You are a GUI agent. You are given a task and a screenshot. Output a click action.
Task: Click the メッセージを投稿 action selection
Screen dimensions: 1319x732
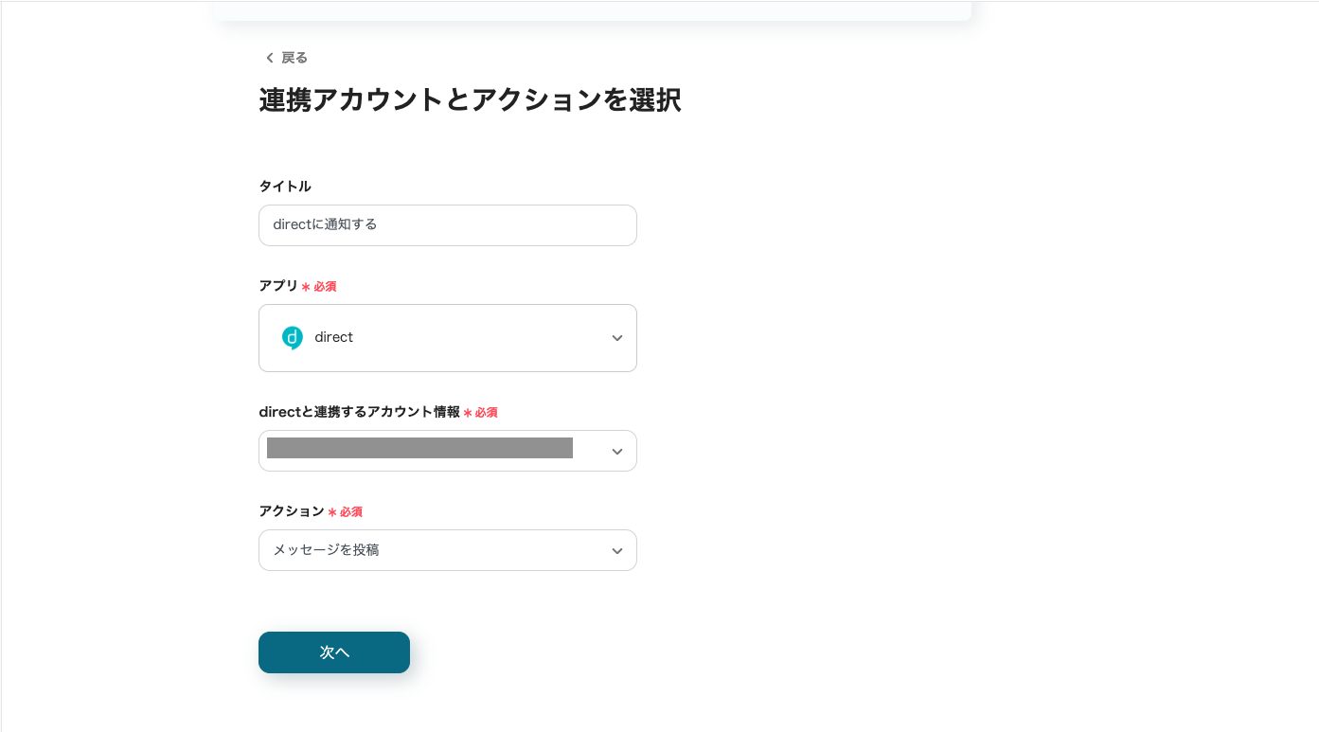click(327, 550)
